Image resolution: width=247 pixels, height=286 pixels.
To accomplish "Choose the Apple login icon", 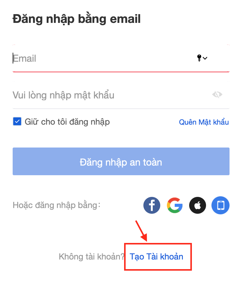I will (x=198, y=205).
